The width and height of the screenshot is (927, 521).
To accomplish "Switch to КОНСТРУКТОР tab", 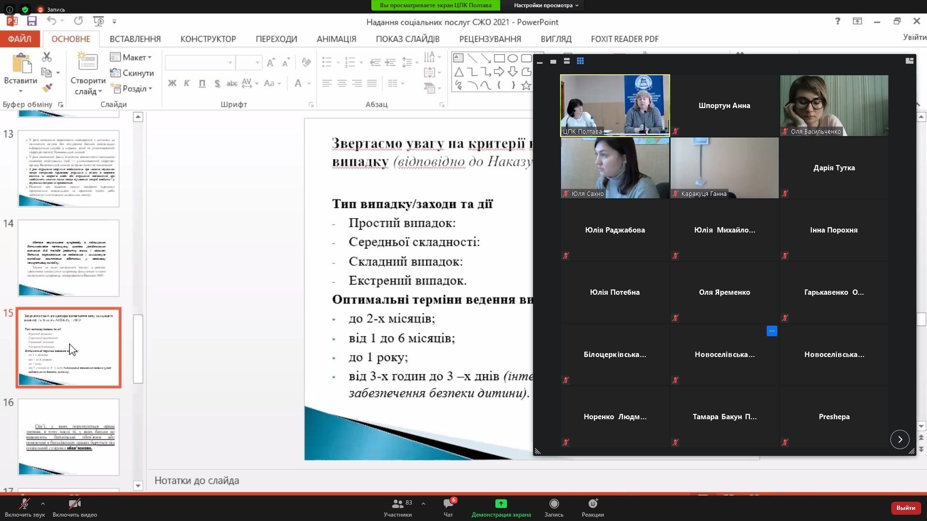I will point(208,39).
